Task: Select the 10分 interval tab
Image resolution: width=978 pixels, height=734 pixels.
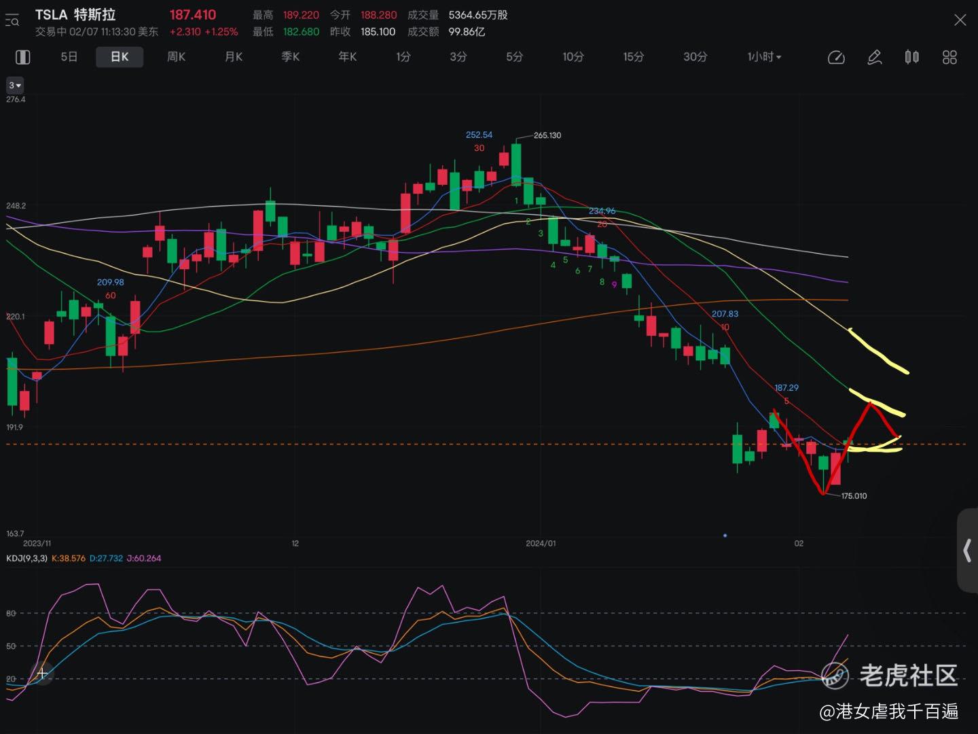Action: pos(573,57)
